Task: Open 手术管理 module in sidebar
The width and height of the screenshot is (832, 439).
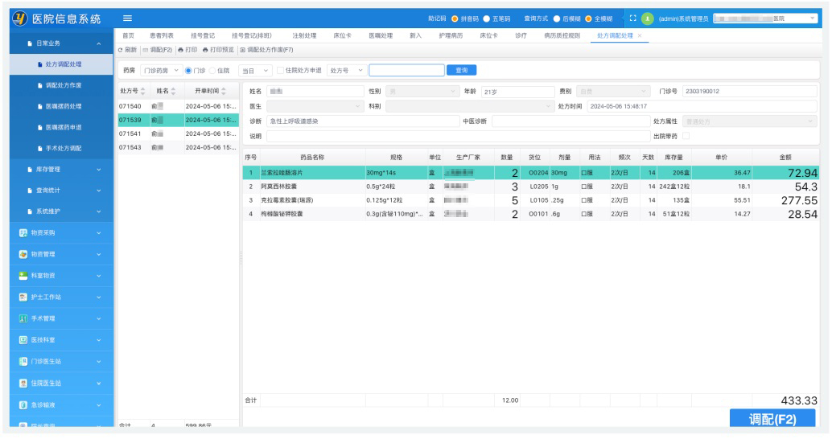Action: click(x=61, y=318)
